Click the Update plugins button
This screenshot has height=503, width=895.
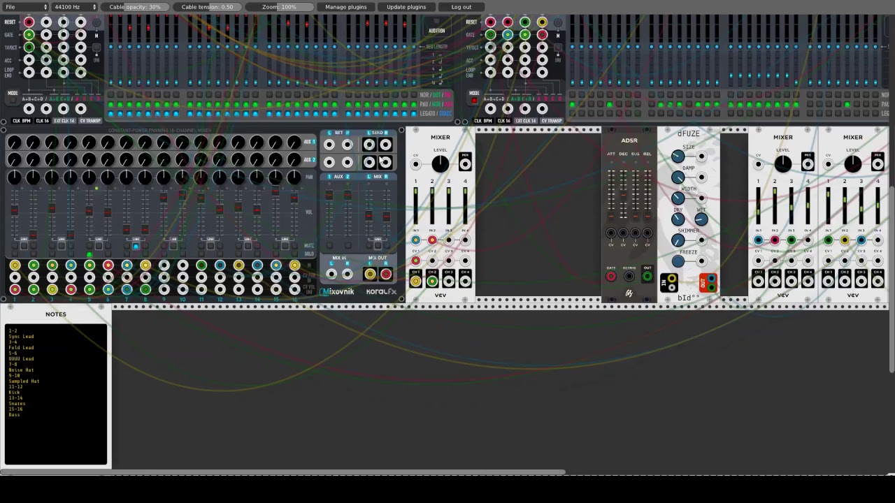(406, 7)
